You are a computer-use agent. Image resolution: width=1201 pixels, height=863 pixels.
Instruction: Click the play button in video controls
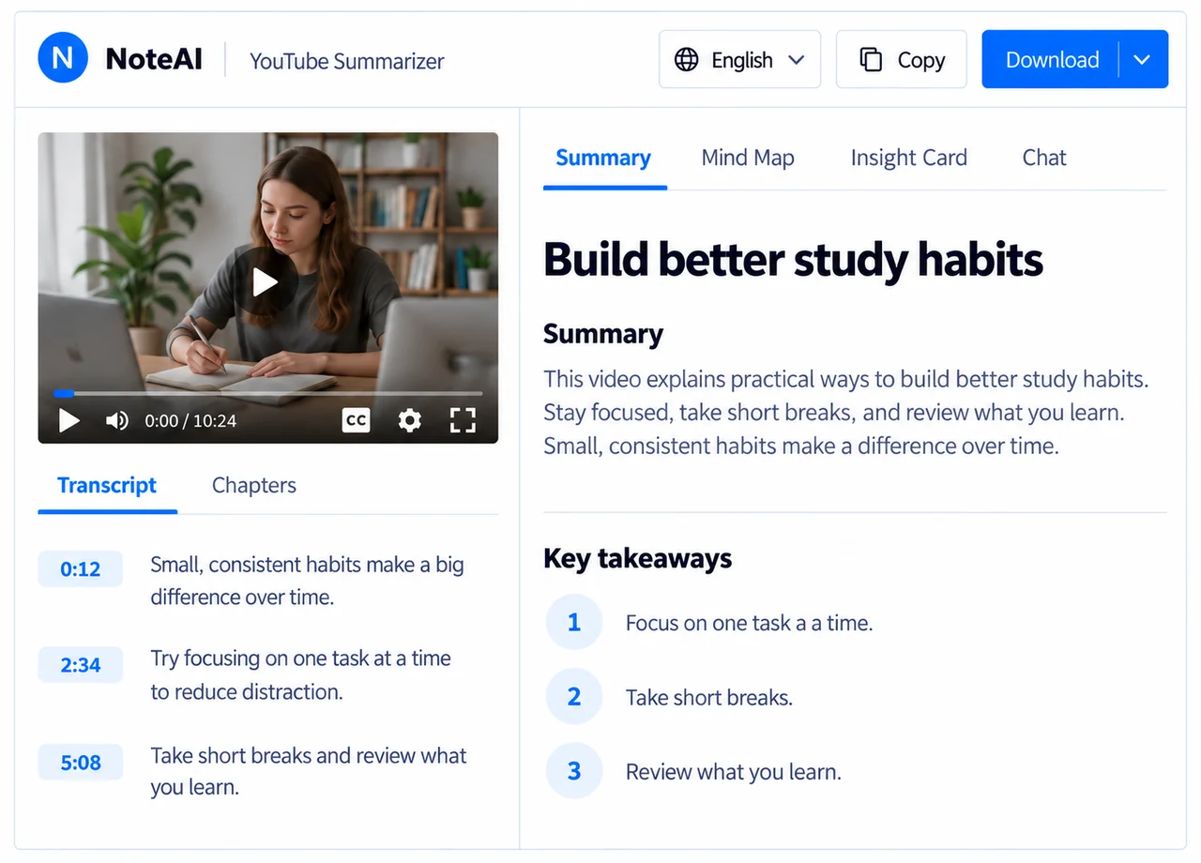pyautogui.click(x=68, y=420)
